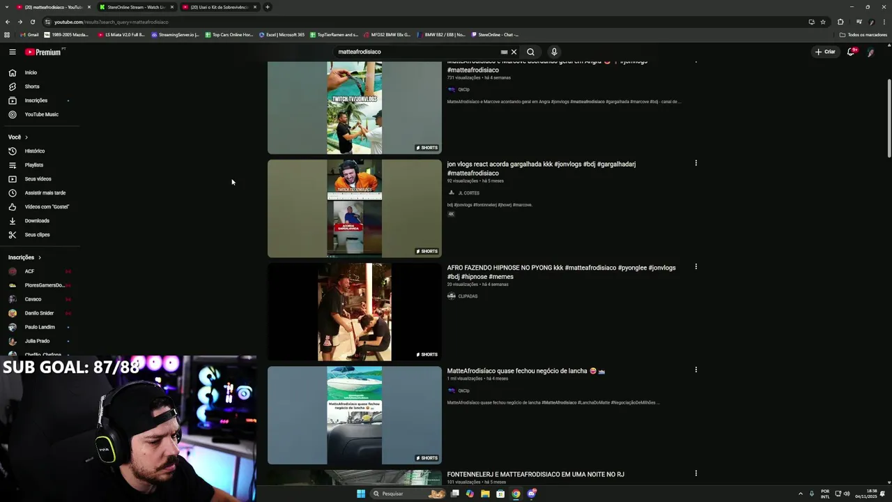Open Playlists in the sidebar
This screenshot has width=892, height=502.
click(x=34, y=165)
